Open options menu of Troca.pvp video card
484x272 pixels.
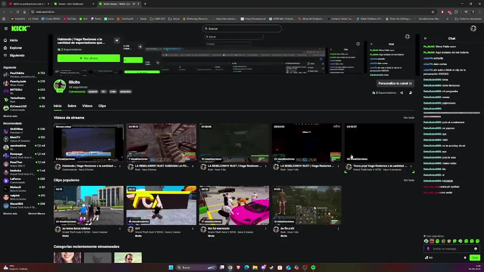[411, 166]
